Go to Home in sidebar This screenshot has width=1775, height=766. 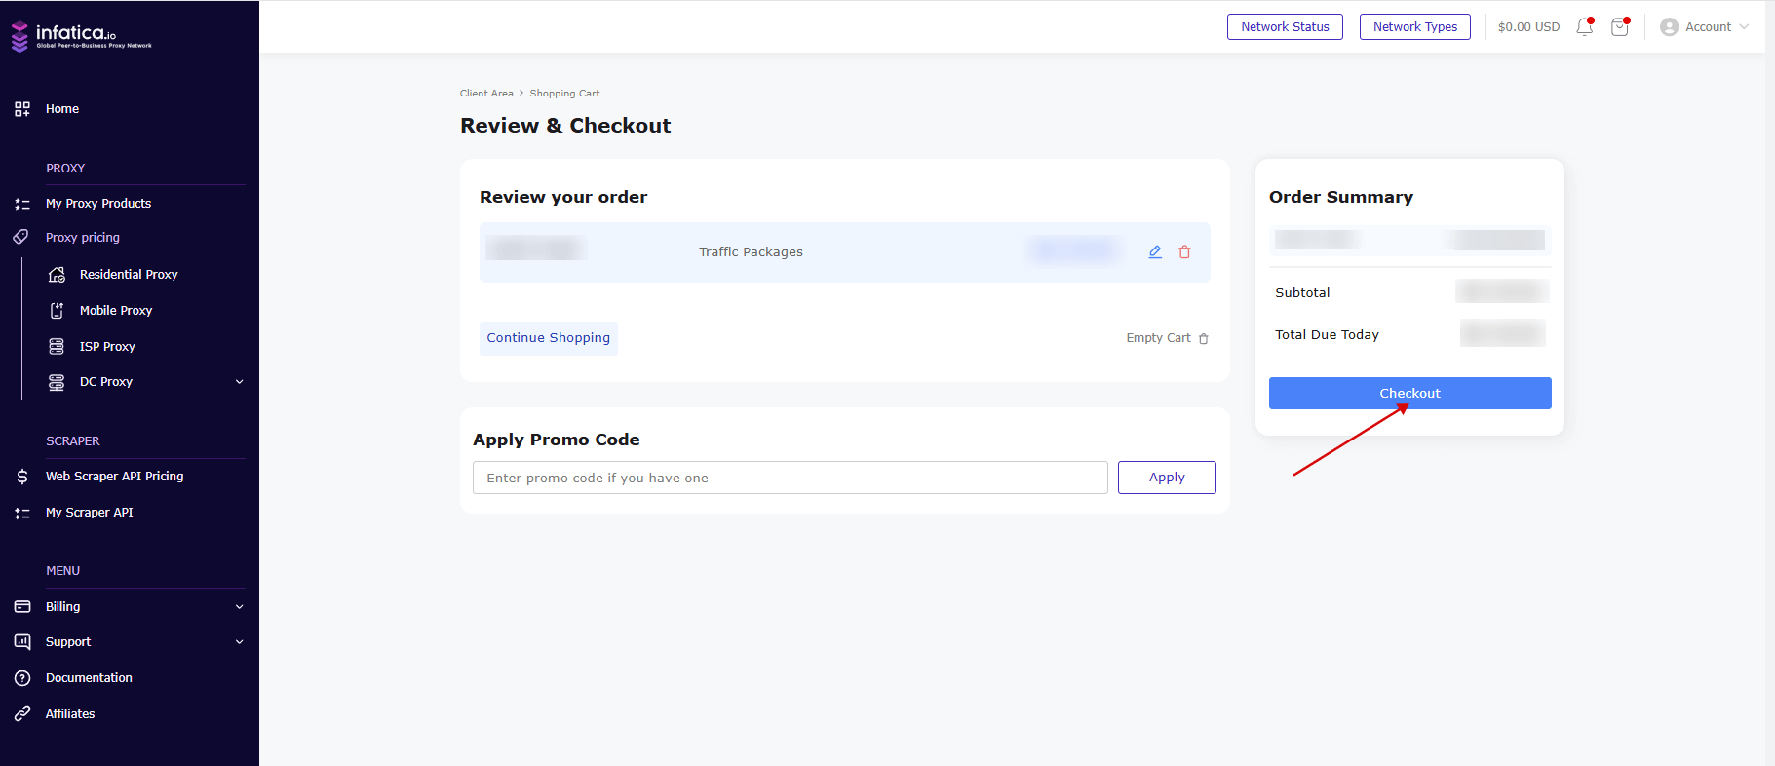[62, 109]
